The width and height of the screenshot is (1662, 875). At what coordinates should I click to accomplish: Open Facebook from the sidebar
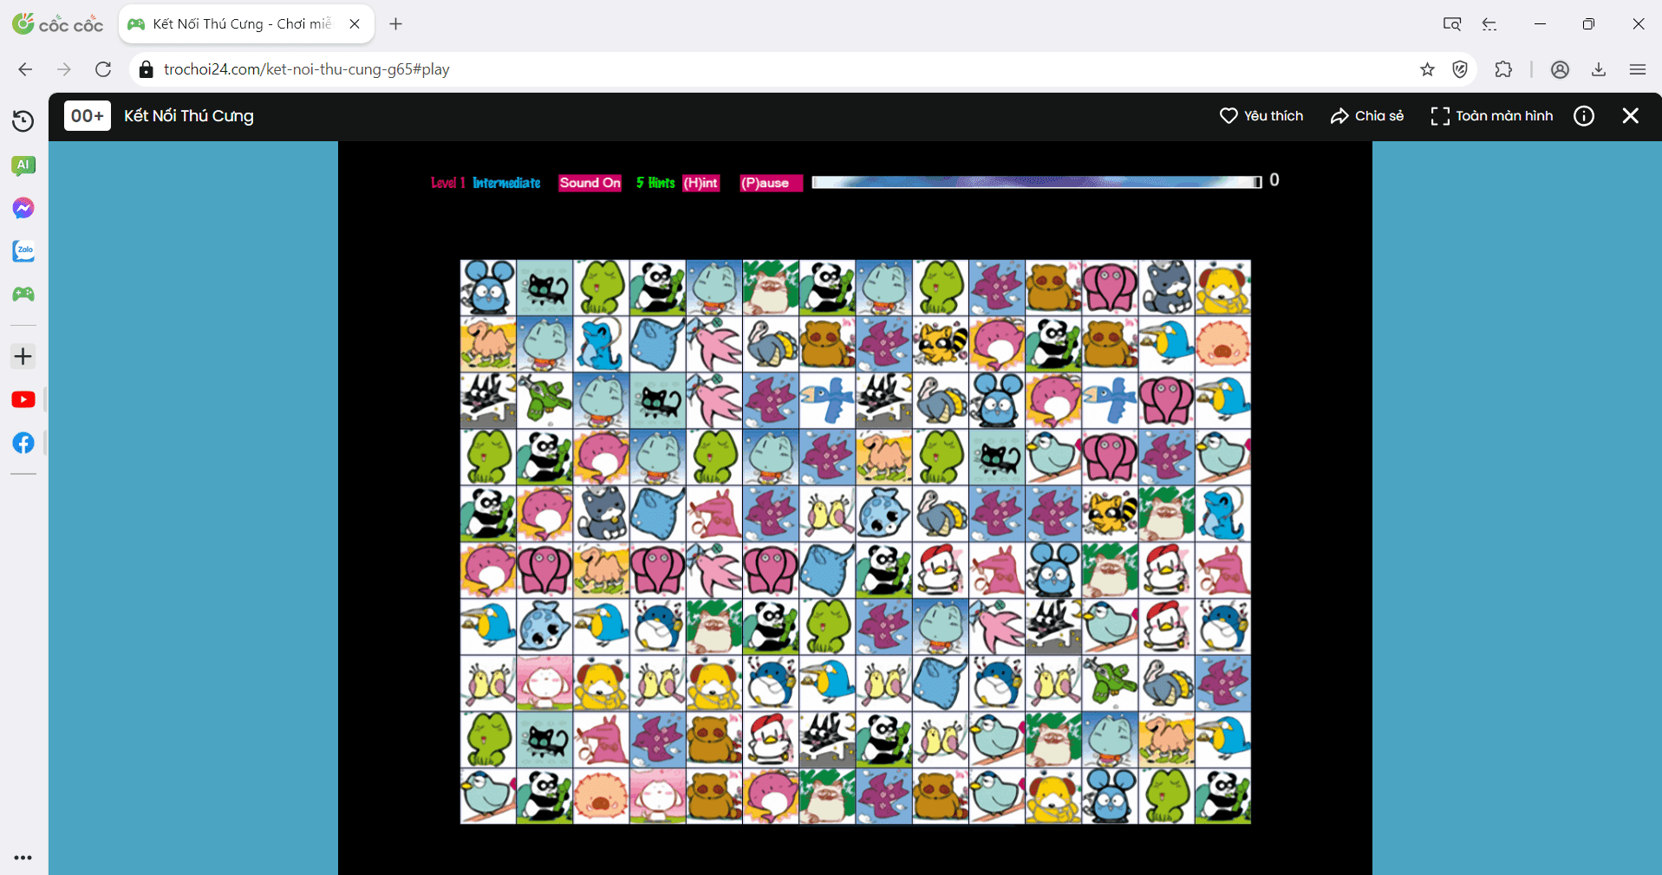point(23,443)
